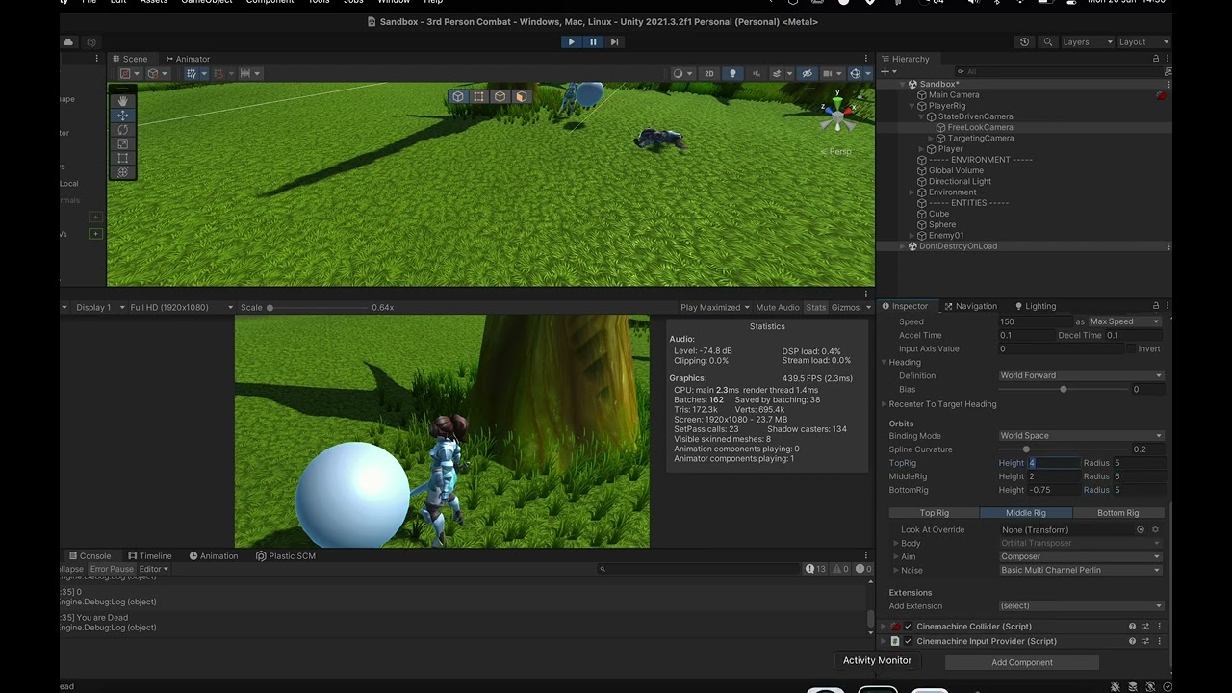Click the Look At Override object picker
The width and height of the screenshot is (1232, 693).
pyautogui.click(x=1141, y=529)
